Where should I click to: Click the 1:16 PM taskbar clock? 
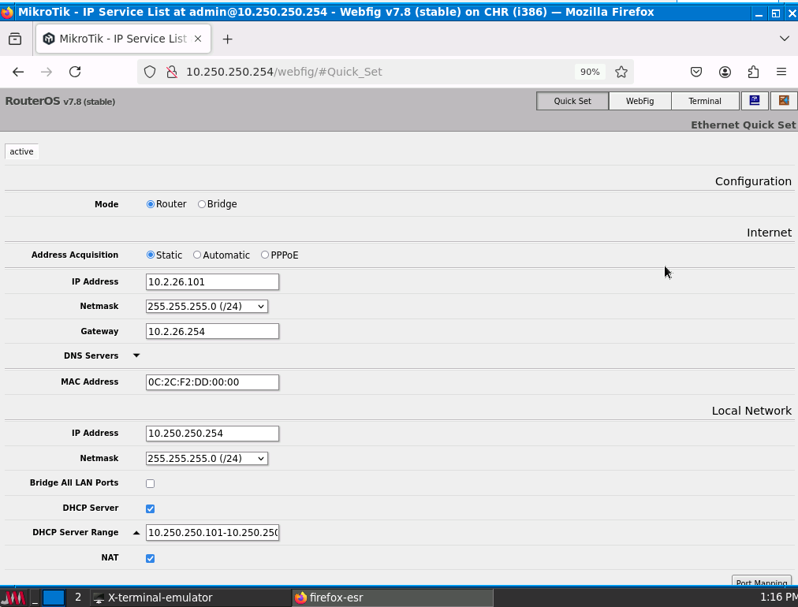coord(778,598)
